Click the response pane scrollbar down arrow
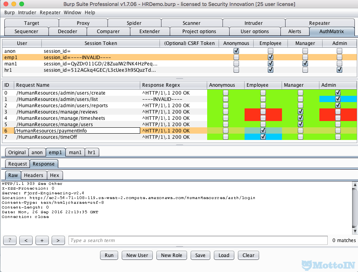Viewport: 358px width, 272px height. (355, 231)
